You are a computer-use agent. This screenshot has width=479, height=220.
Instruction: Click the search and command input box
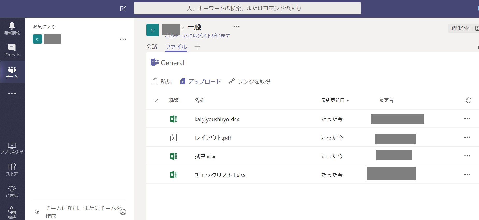pyautogui.click(x=247, y=8)
